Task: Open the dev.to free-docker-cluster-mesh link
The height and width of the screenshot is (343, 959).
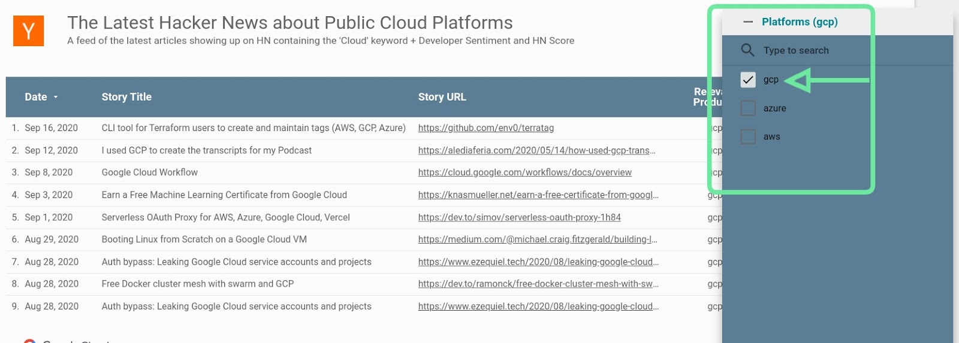Action: (538, 284)
